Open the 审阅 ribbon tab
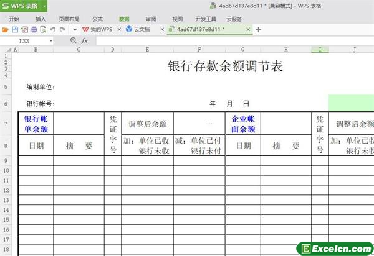 click(x=151, y=19)
